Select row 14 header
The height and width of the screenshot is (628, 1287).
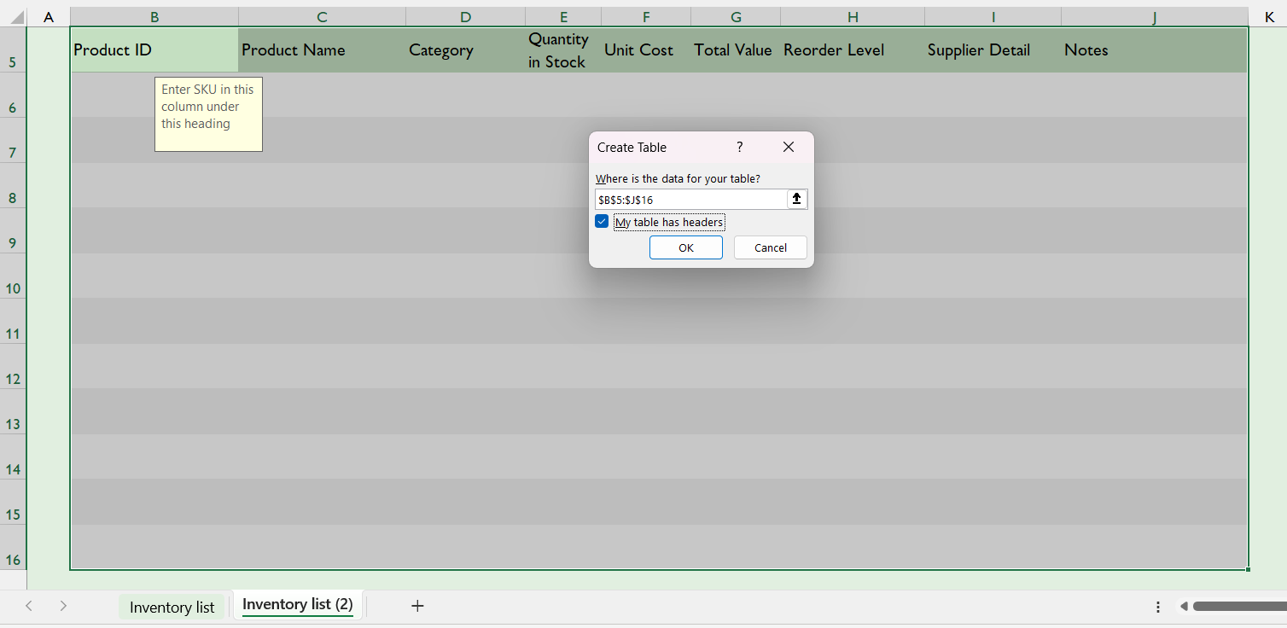click(13, 456)
